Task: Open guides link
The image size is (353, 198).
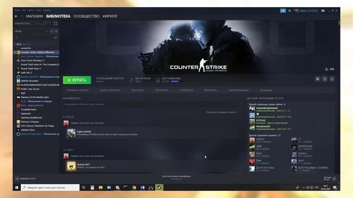Action: pos(186,90)
